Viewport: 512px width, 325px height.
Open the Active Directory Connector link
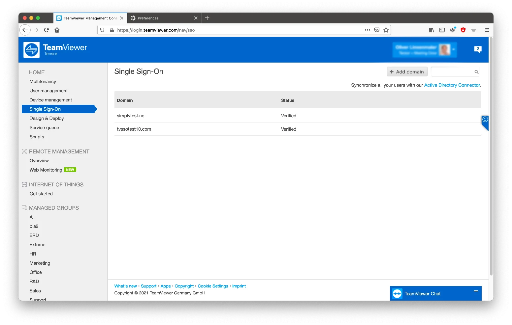pos(452,85)
